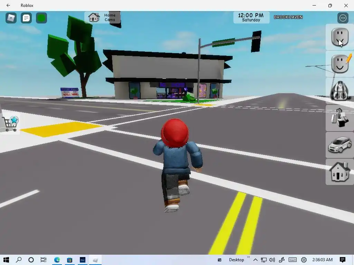Click the store building across the street
The image size is (354, 265).
pos(167,75)
